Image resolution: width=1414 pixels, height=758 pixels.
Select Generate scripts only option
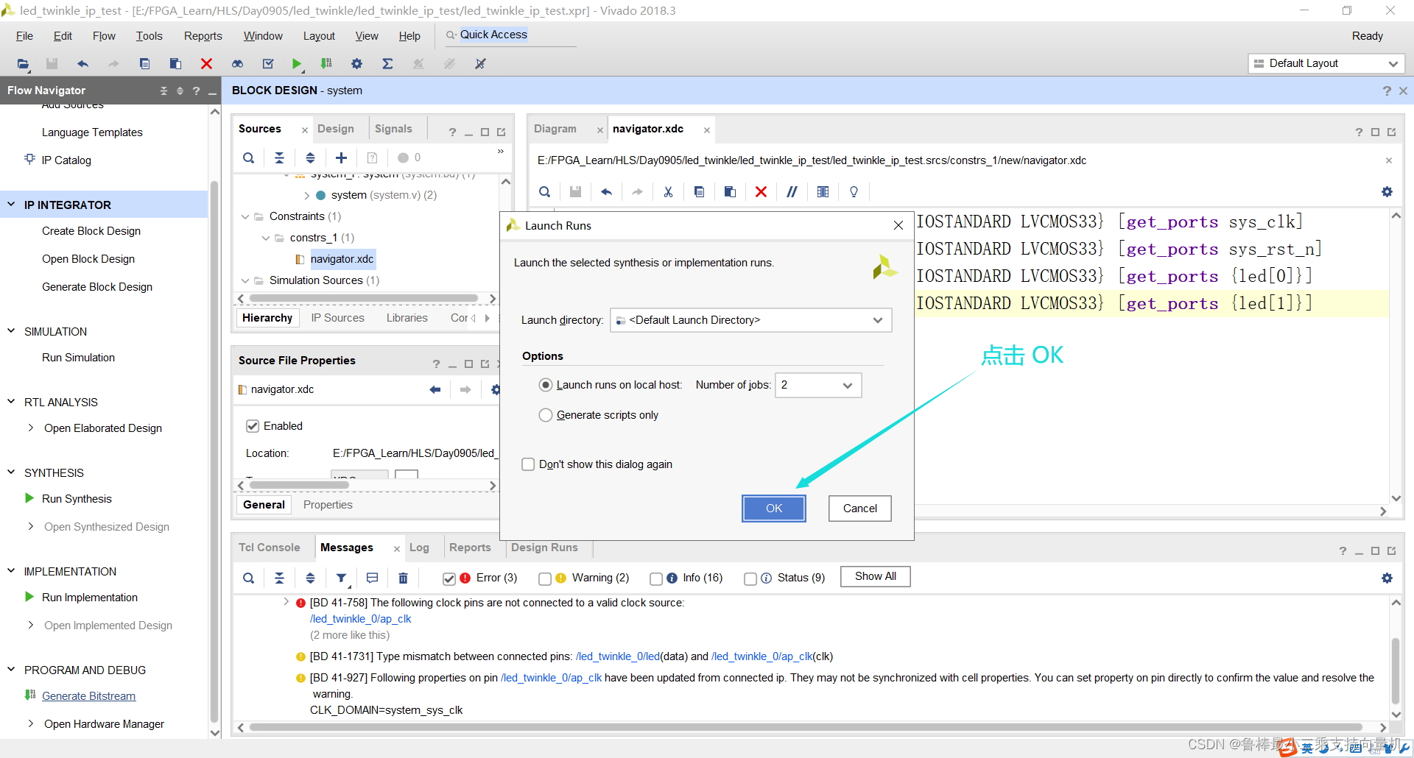click(x=546, y=415)
